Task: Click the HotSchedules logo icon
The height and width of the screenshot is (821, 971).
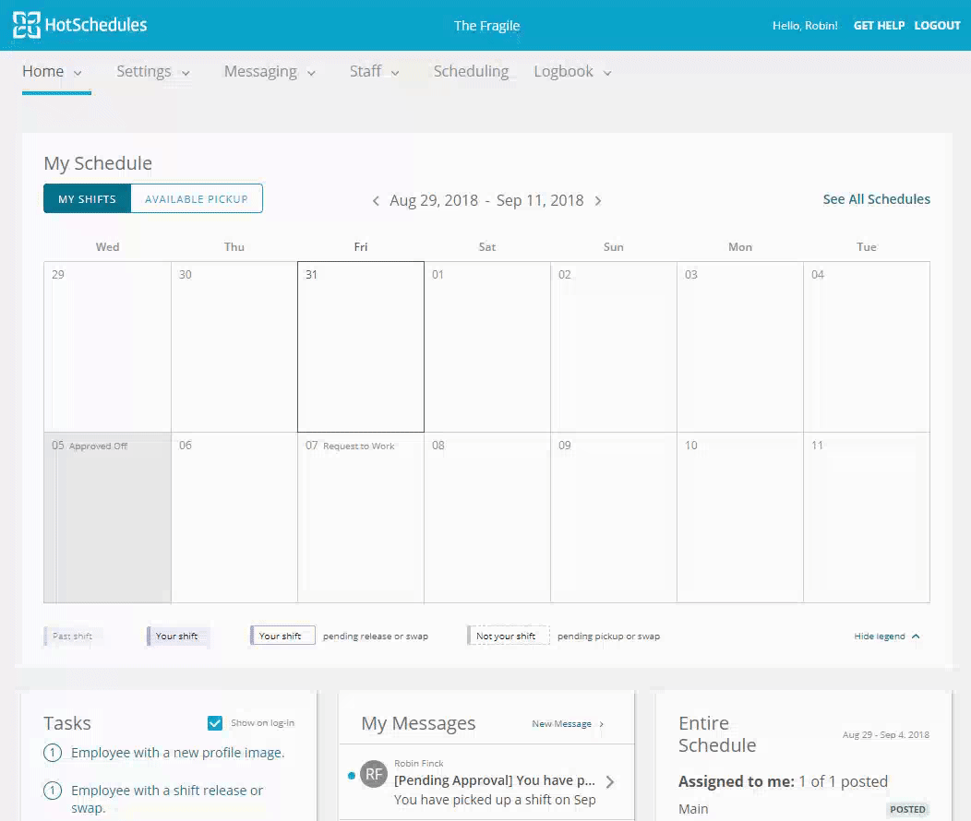Action: (27, 26)
